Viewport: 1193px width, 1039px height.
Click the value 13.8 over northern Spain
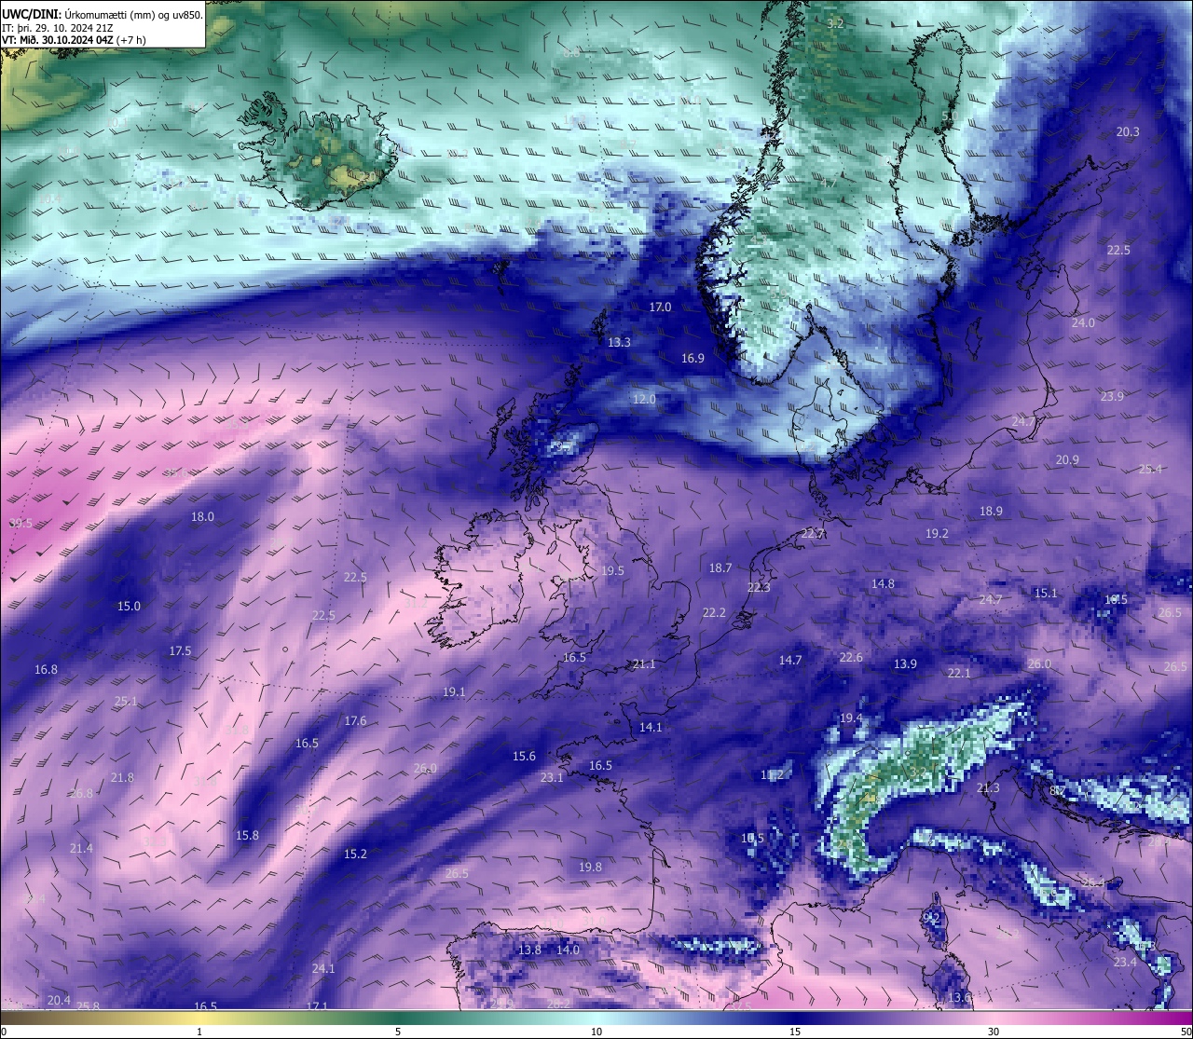[x=529, y=950]
